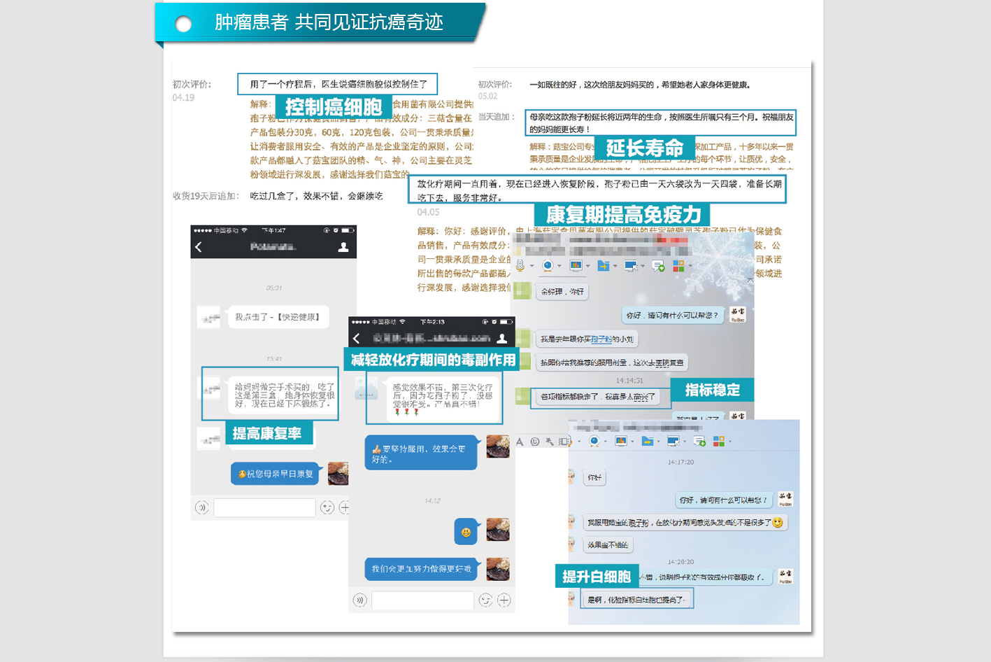This screenshot has height=662, width=991.
Task: Click the underlined 孢子粉 link in chat
Action: (601, 339)
